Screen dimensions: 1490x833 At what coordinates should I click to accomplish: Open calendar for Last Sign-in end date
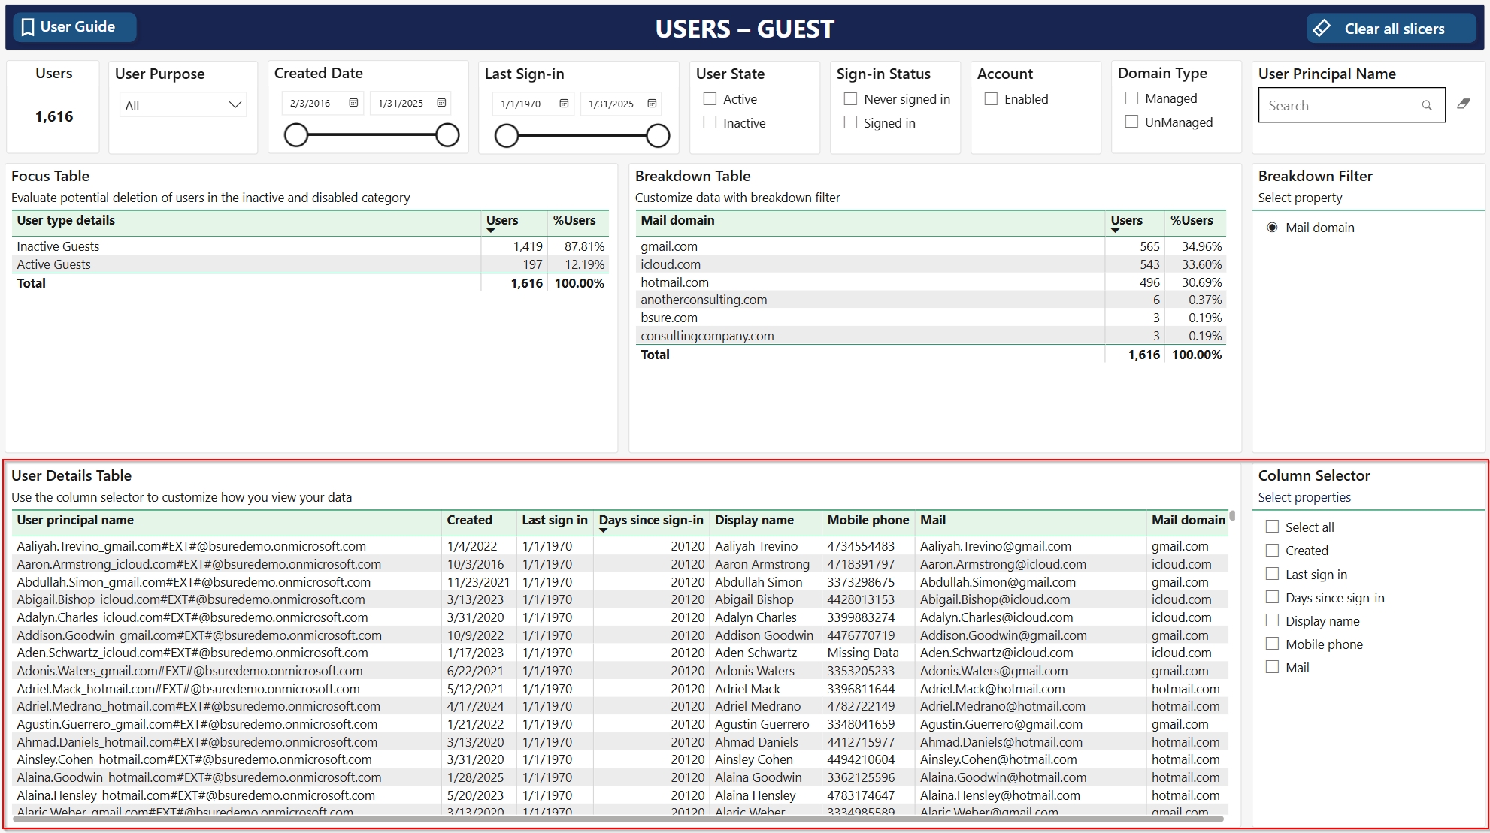652,104
